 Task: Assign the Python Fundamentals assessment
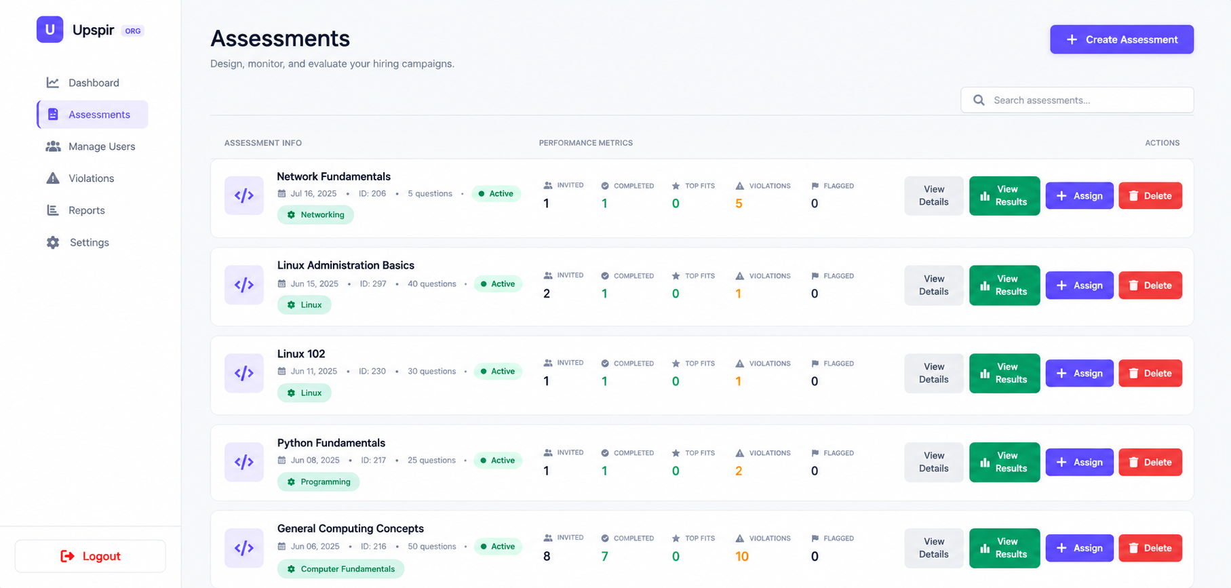pyautogui.click(x=1079, y=463)
